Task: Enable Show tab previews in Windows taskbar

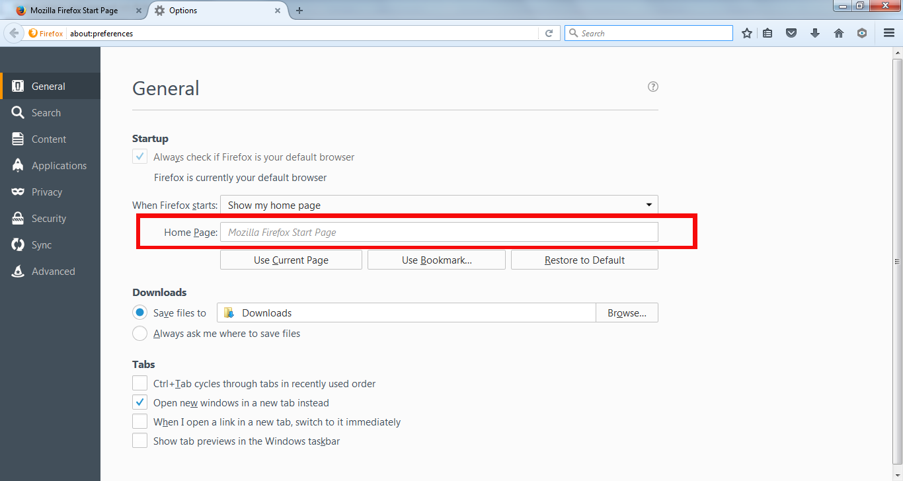Action: pos(139,441)
